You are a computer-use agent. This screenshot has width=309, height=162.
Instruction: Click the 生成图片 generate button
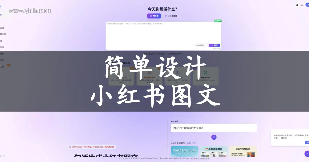coord(214,45)
